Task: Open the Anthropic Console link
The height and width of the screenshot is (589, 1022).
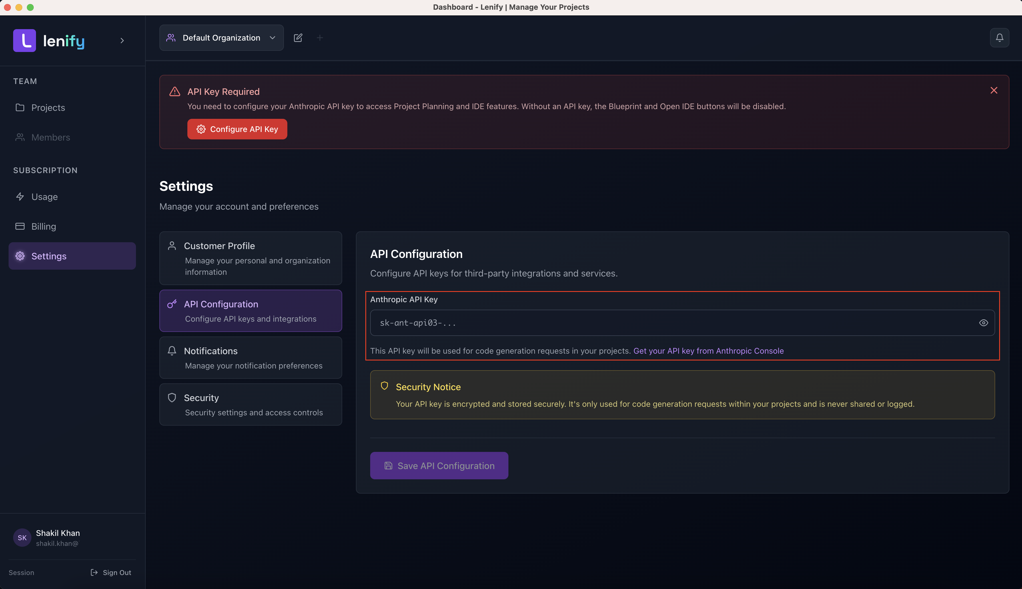Action: point(708,351)
